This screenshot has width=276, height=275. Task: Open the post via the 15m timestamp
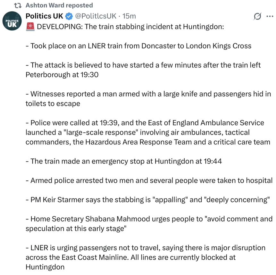pos(130,16)
